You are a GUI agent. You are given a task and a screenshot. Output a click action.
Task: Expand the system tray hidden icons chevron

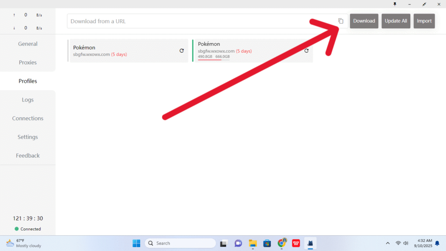388,243
